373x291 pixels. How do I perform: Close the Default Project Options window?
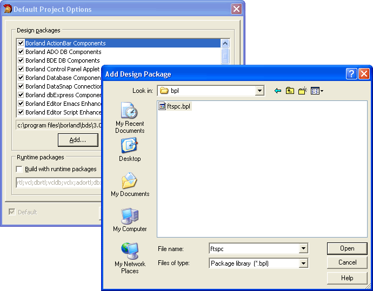pos(236,9)
